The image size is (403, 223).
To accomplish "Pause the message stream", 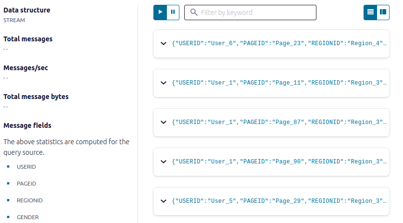I will click(173, 12).
